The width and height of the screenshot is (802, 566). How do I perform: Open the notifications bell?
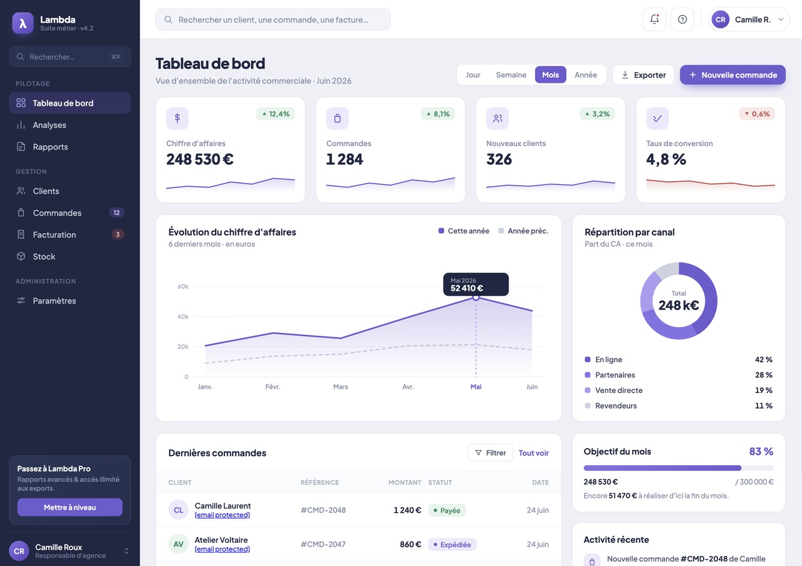click(654, 19)
